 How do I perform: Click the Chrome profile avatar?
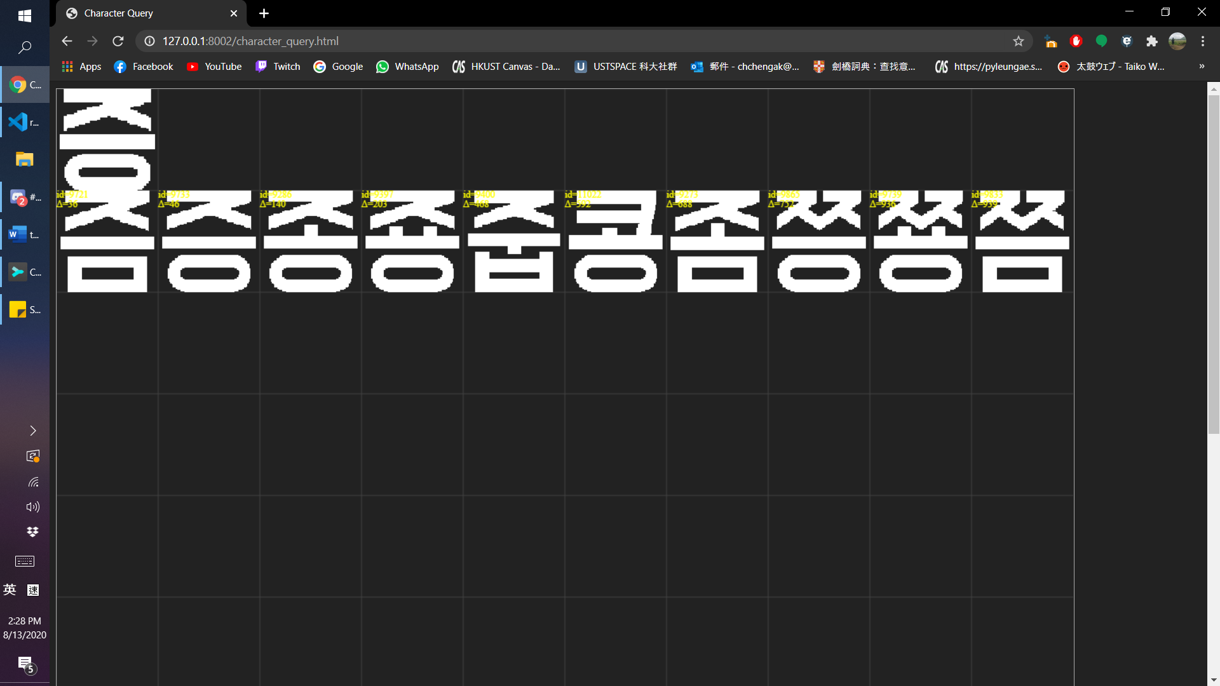point(1177,41)
